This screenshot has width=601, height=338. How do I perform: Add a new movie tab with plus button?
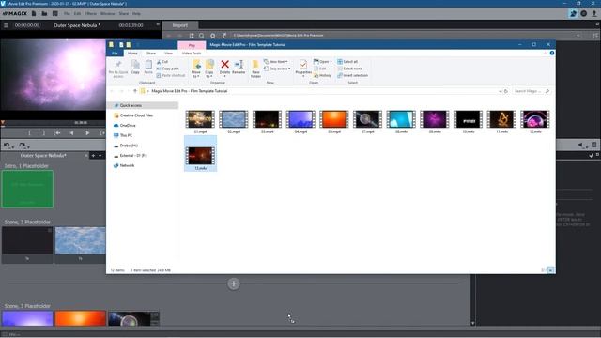click(x=93, y=156)
